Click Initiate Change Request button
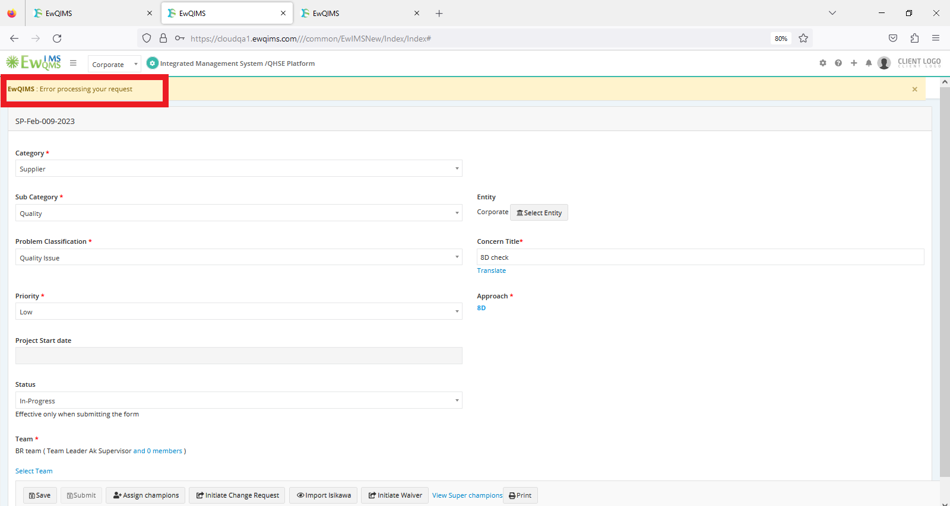Screen dimensions: 950x506 pos(237,495)
